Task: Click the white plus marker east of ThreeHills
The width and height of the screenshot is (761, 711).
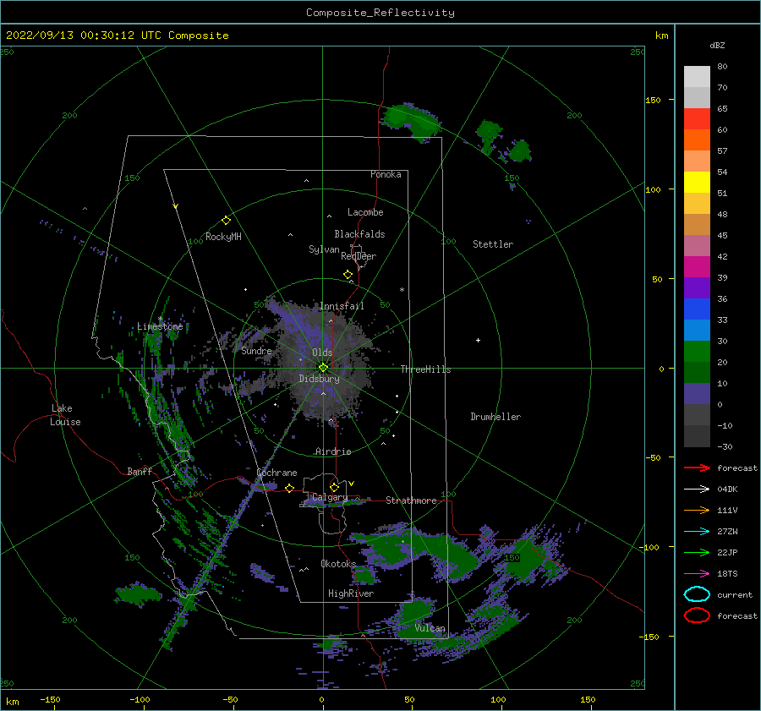Action: (478, 340)
